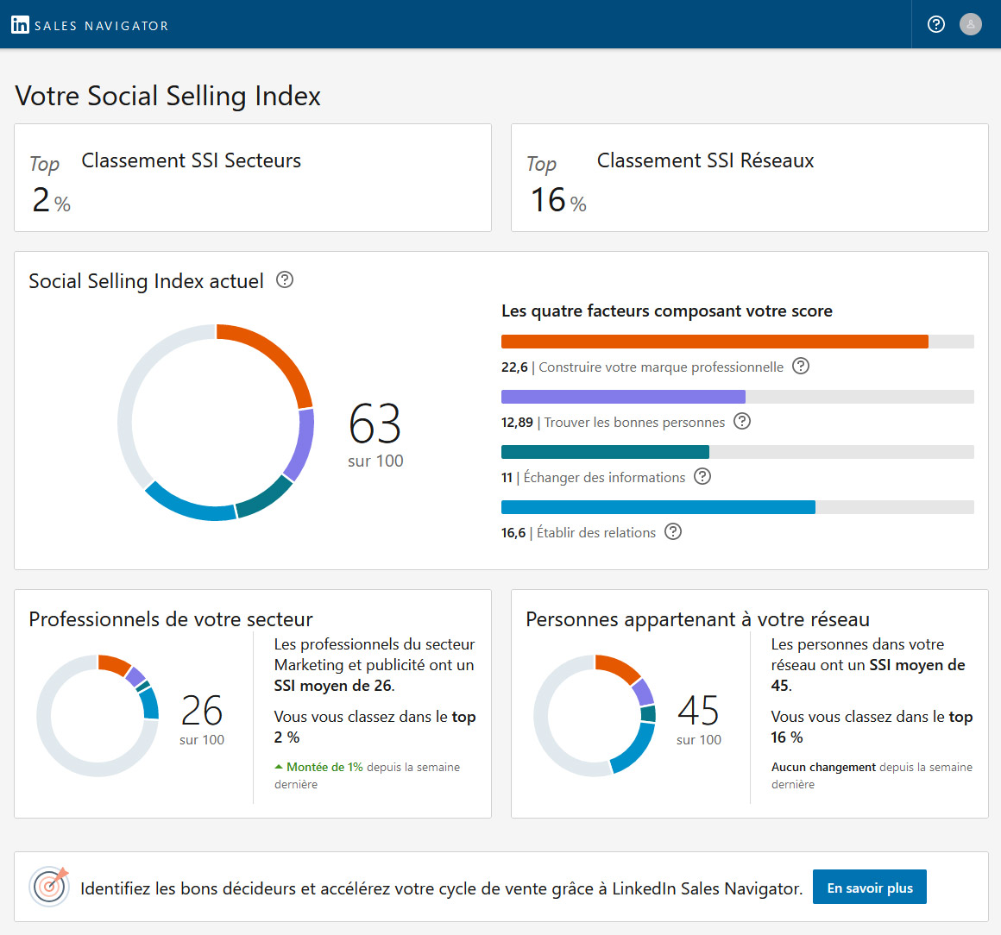Click the score 63 beside the main donut
This screenshot has height=935, width=1001.
375,424
